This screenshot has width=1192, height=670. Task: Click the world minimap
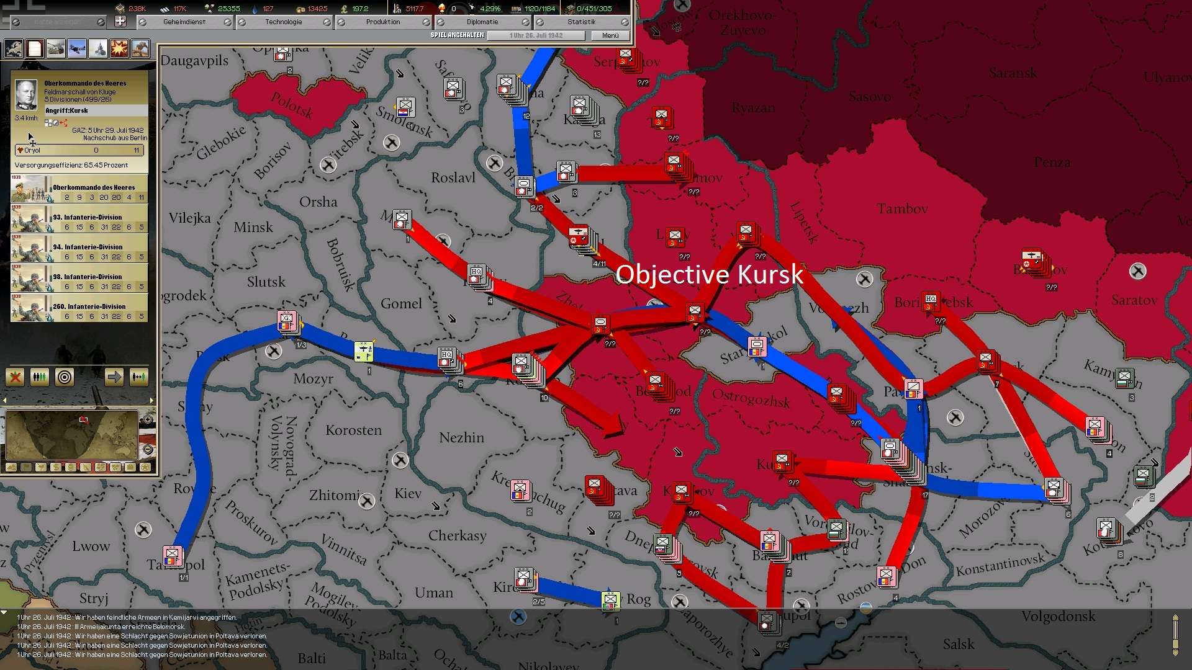[72, 435]
